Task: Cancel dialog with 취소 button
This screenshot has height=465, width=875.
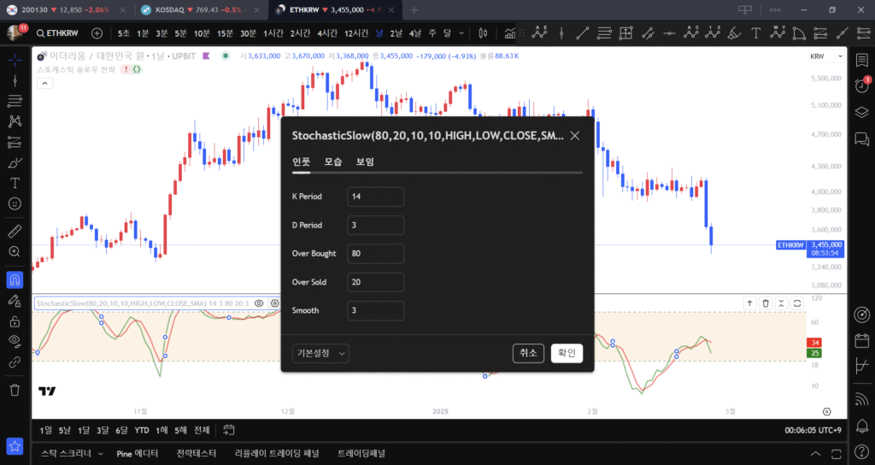Action: pos(528,353)
